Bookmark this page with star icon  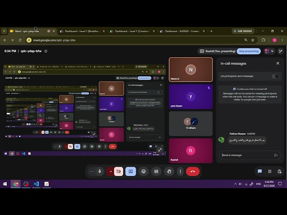253,40
